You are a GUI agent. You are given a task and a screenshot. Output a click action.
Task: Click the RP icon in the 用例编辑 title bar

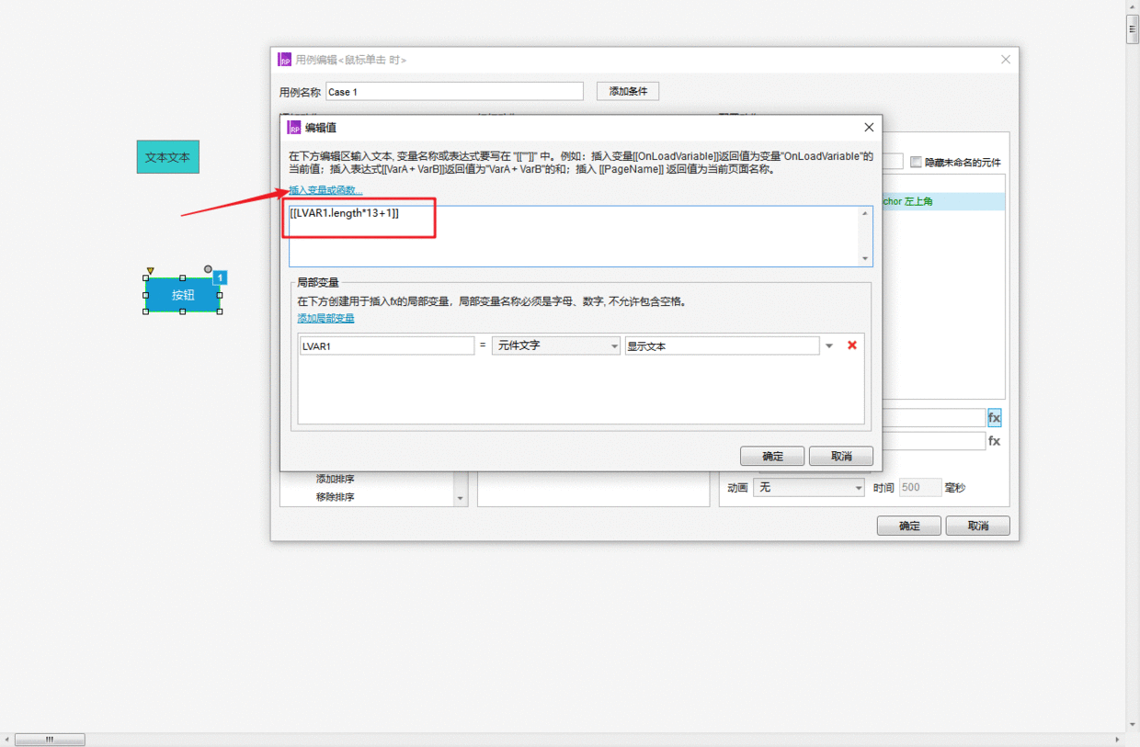coord(285,59)
